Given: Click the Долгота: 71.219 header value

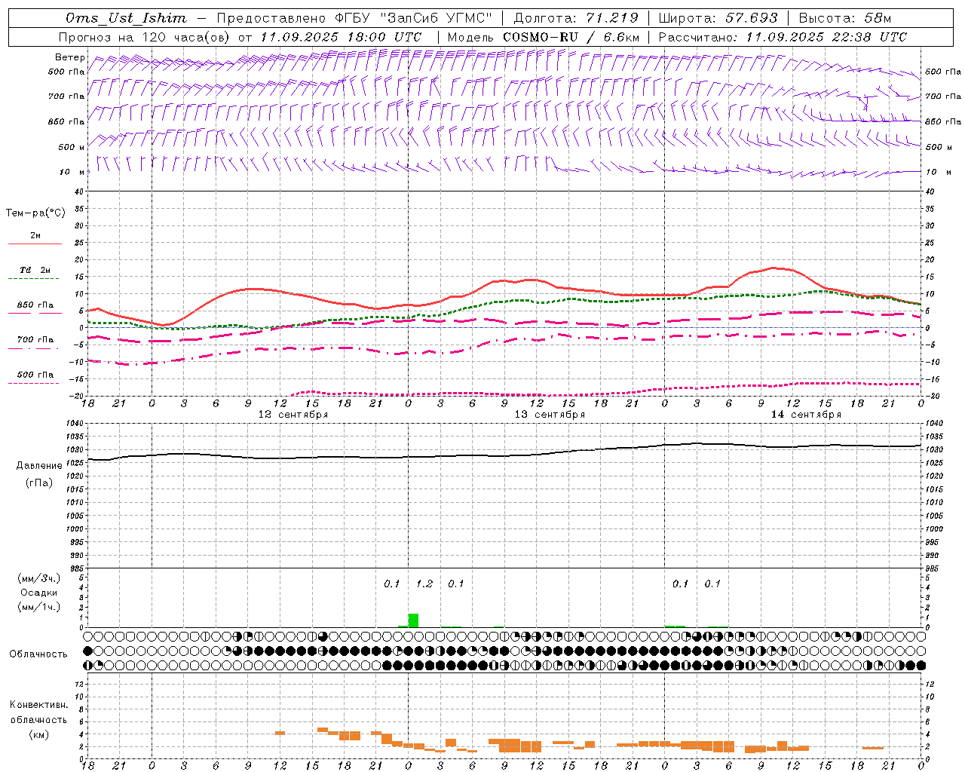Looking at the screenshot, I should coord(576,18).
